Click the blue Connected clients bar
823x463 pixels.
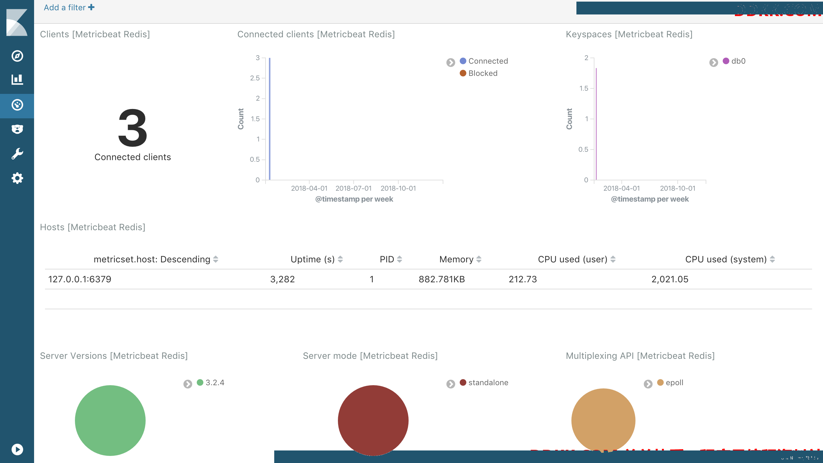[x=269, y=119]
